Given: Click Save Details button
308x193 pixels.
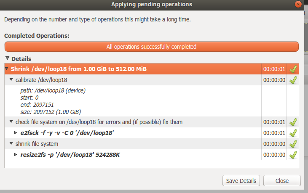Looking at the screenshot, I should pos(241,181).
